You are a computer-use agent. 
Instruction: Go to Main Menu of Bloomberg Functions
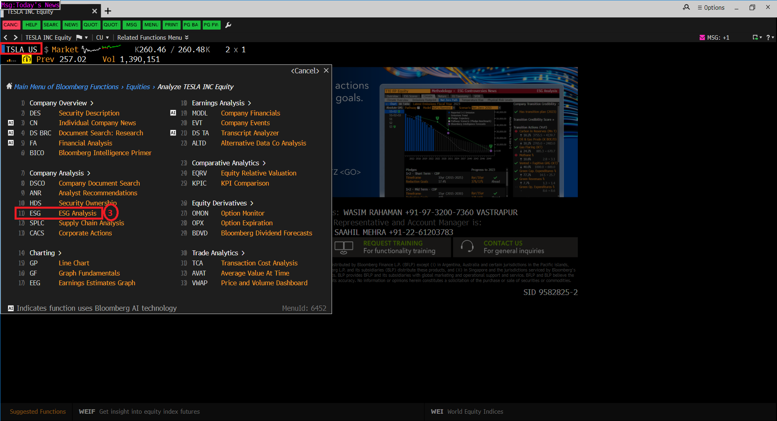(66, 87)
